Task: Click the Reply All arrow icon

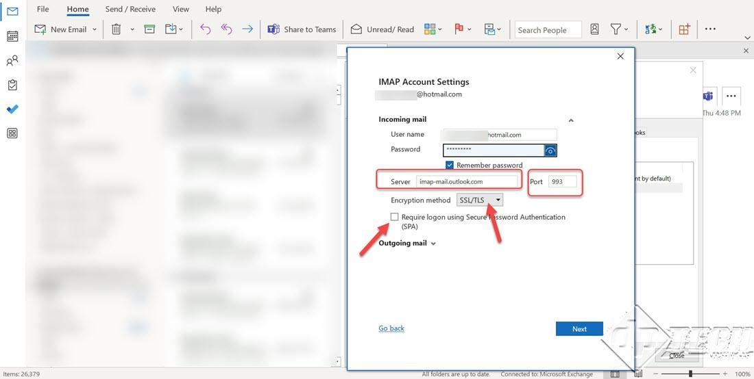Action: [x=227, y=29]
